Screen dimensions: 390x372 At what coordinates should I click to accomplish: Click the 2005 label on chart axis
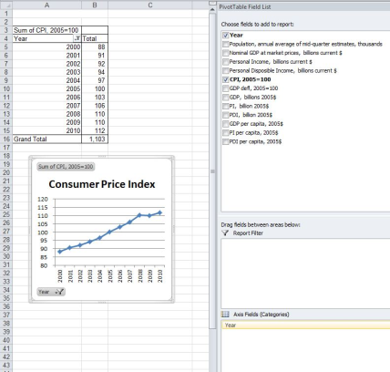click(x=110, y=276)
